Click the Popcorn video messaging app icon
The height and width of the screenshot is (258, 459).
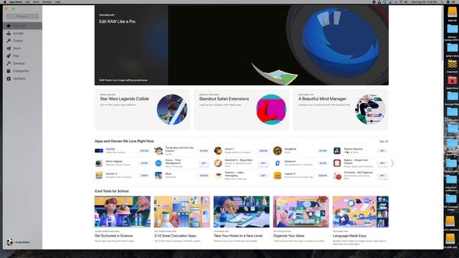click(218, 175)
